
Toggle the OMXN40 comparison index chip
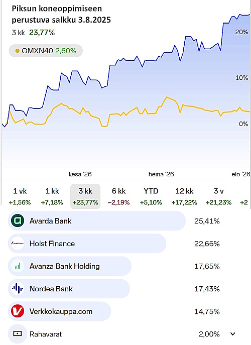[x=46, y=51]
